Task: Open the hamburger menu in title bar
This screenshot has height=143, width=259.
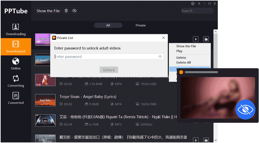Action: (199, 4)
